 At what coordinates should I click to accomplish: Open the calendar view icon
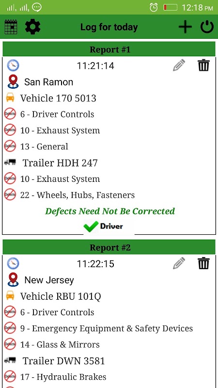tap(11, 27)
